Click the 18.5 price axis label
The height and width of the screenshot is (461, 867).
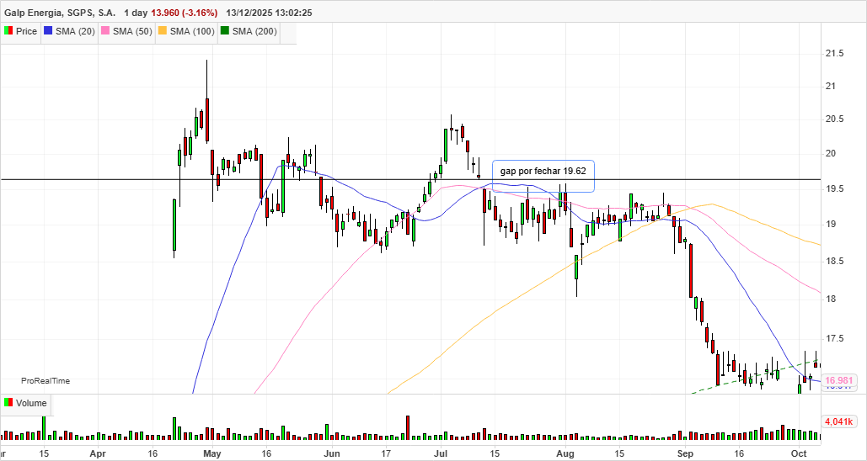point(834,261)
